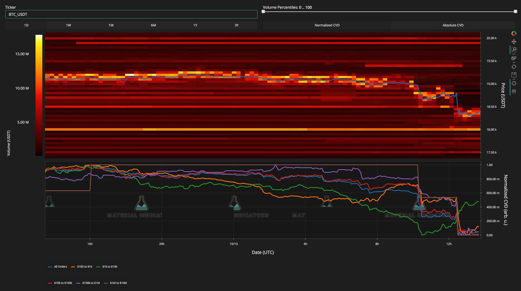Select the 1D time range

coord(26,25)
